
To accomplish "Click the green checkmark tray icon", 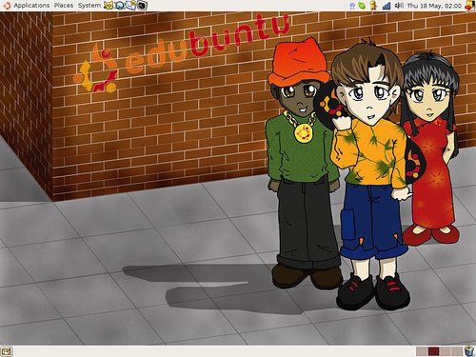I will tap(362, 6).
